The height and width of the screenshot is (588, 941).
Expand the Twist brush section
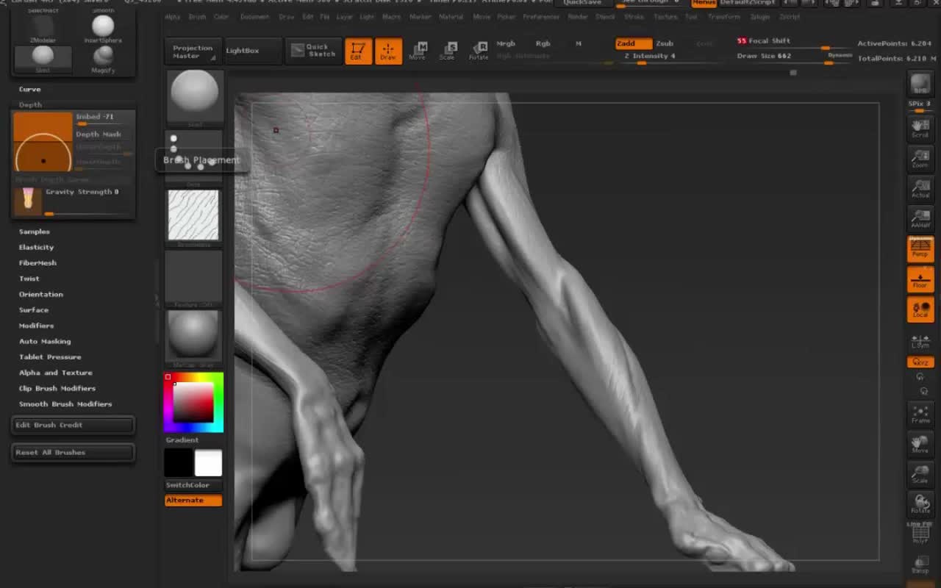point(29,279)
